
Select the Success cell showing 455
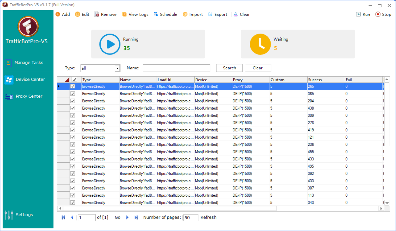tap(326, 152)
